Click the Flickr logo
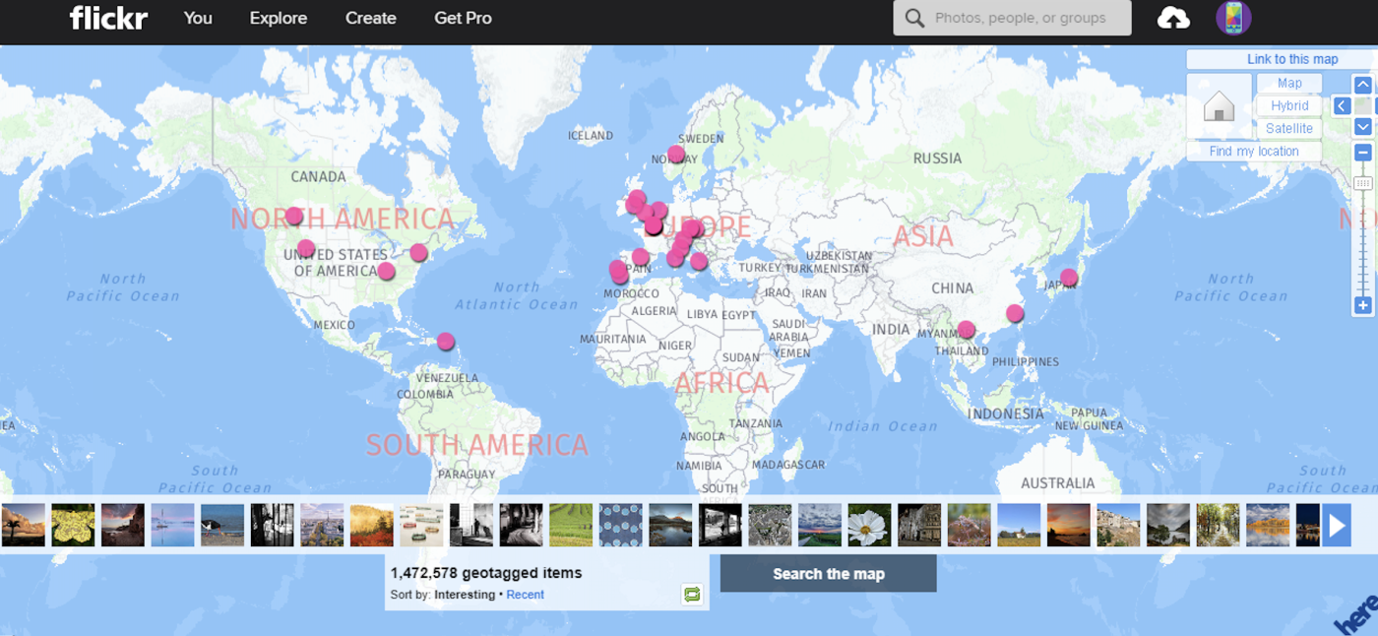 108,18
